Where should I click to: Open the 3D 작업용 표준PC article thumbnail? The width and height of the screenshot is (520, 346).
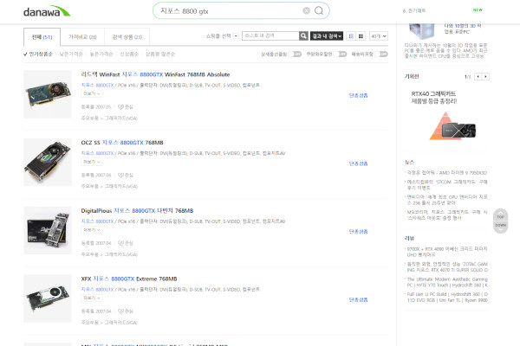coord(422,31)
